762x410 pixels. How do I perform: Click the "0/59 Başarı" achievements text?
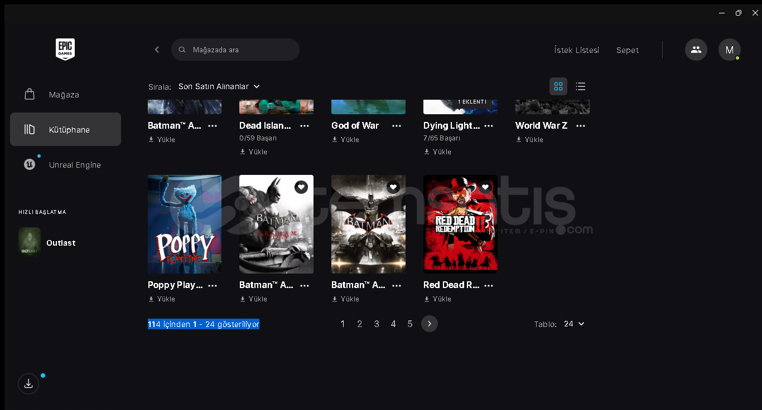coord(258,138)
